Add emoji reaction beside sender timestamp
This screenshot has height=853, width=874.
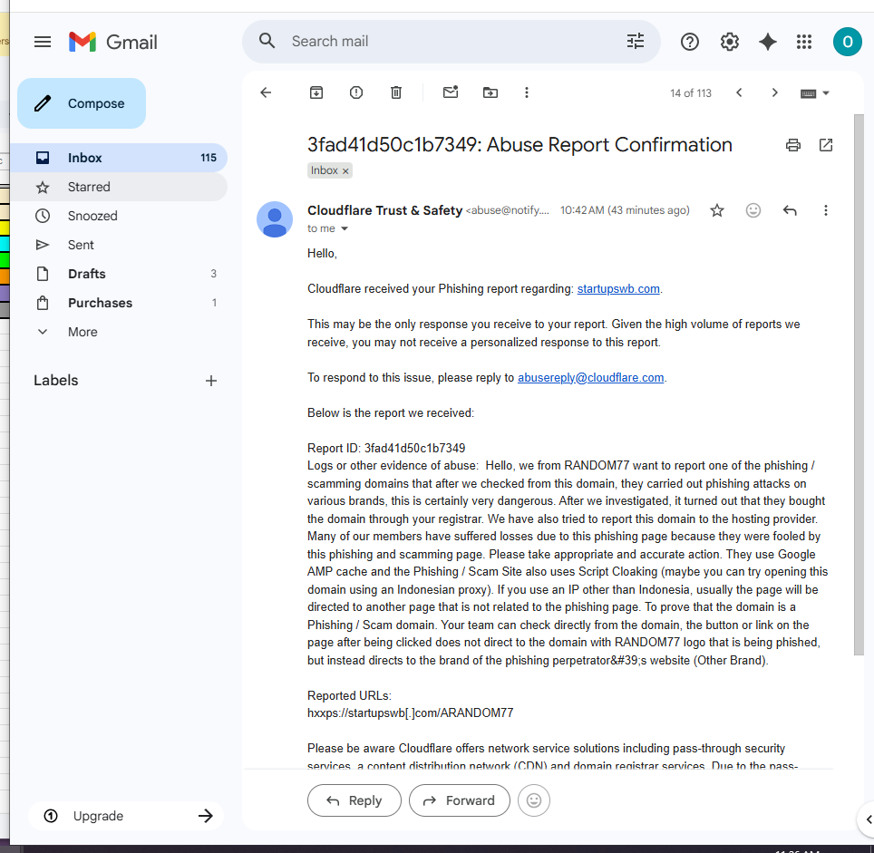click(753, 210)
